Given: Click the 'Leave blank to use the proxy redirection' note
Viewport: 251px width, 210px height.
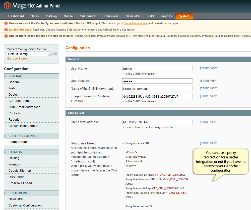Looking at the screenshot, I should coord(150,127).
